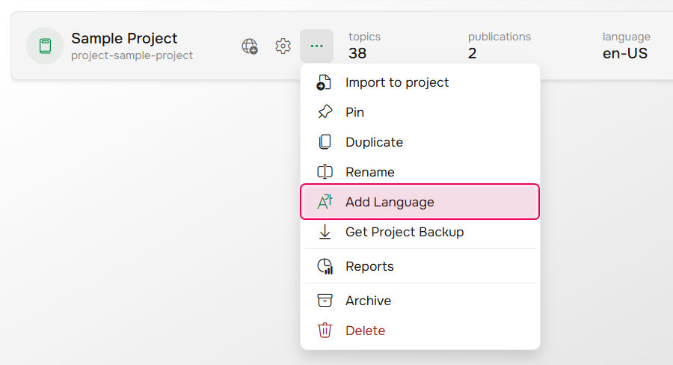Select Add Language menu option

(x=420, y=202)
